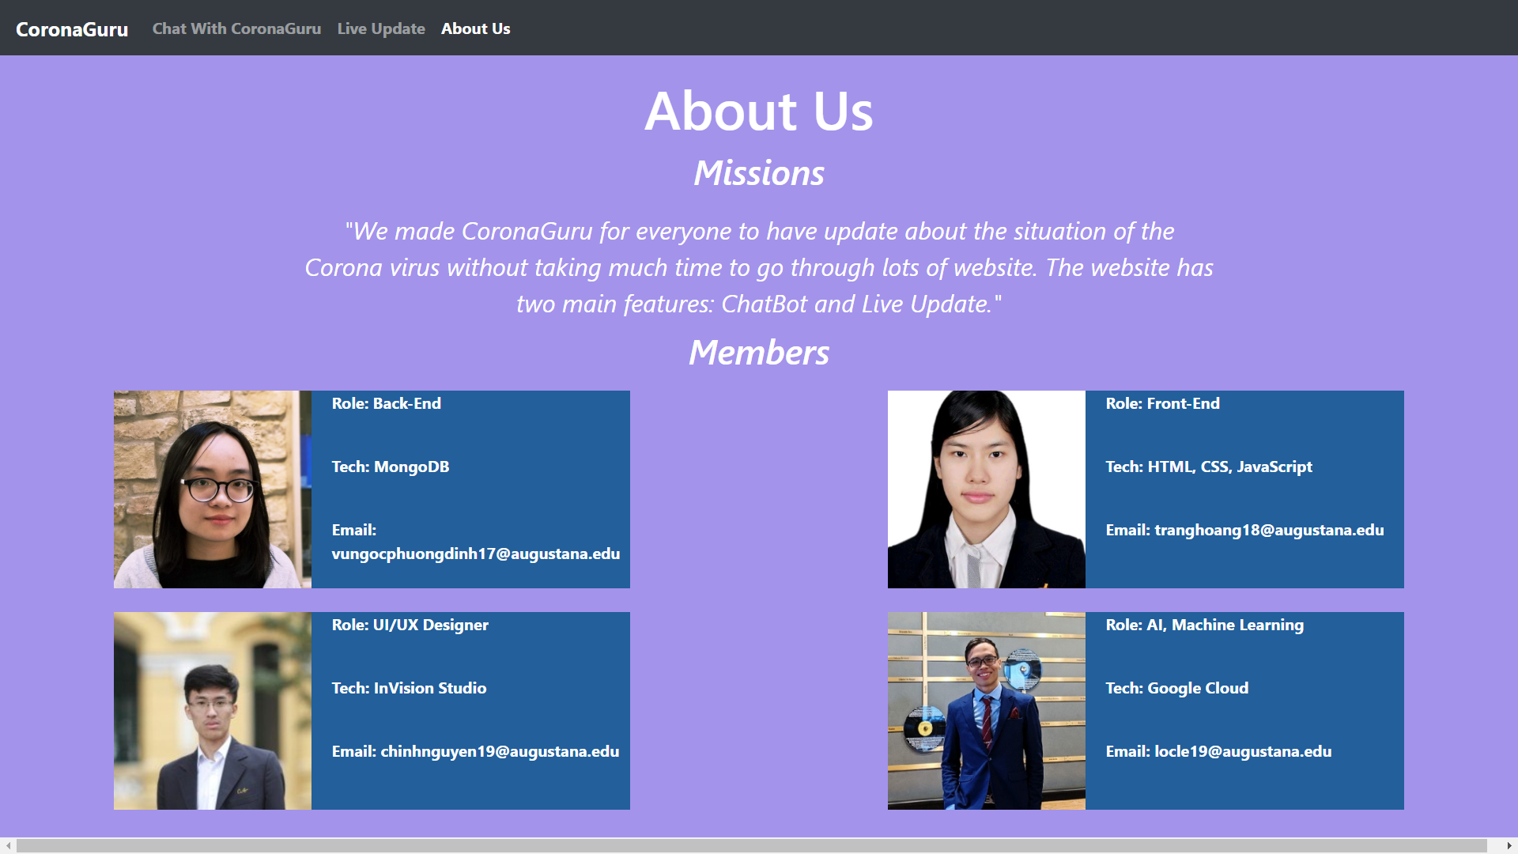Click Tech: Google Cloud text

point(1176,688)
